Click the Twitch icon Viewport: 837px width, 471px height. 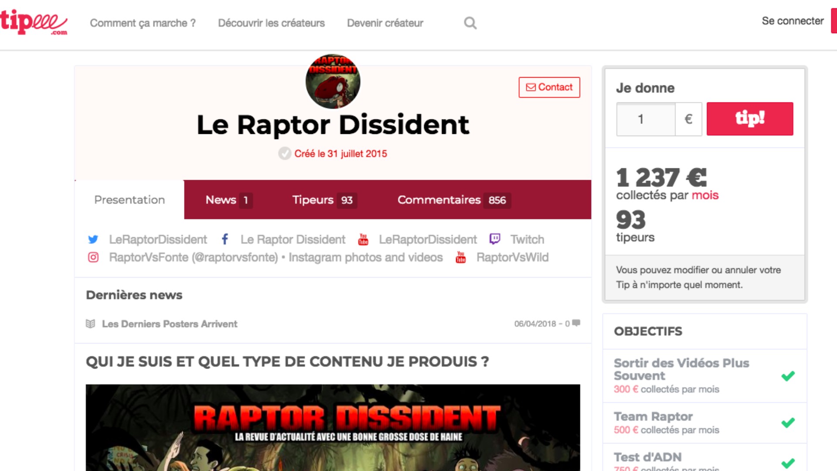495,239
